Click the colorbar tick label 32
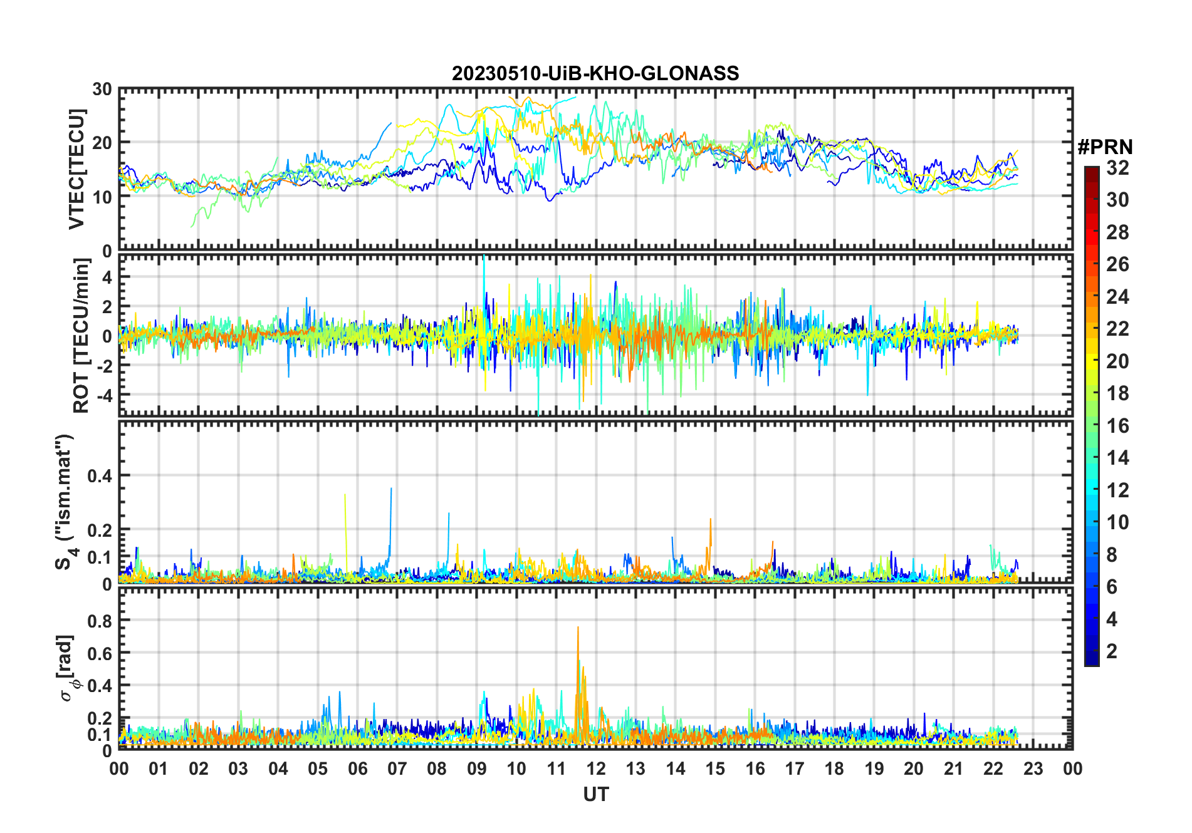The height and width of the screenshot is (833, 1192). point(1117,168)
